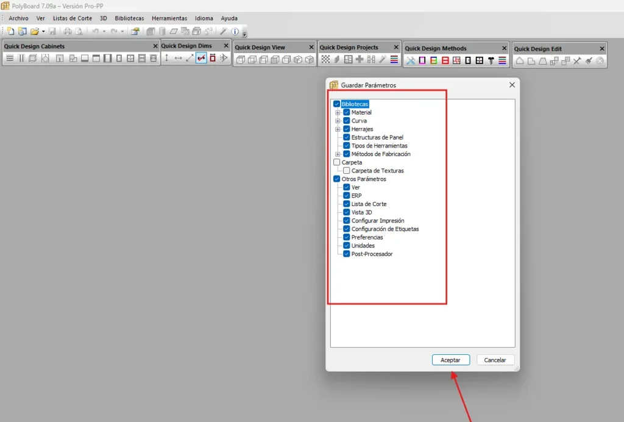624x422 pixels.
Task: Open the Herramientas menu
Action: (x=169, y=18)
